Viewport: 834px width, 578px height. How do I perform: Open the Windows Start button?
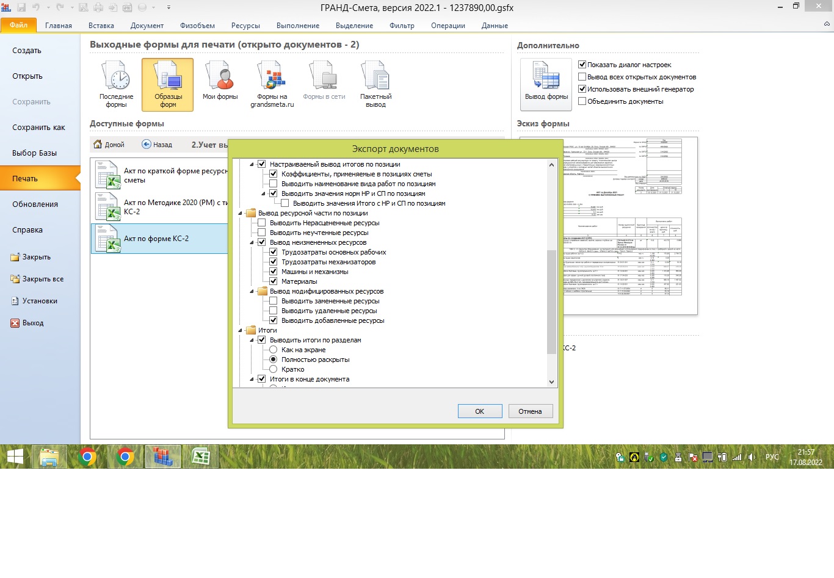pos(15,457)
